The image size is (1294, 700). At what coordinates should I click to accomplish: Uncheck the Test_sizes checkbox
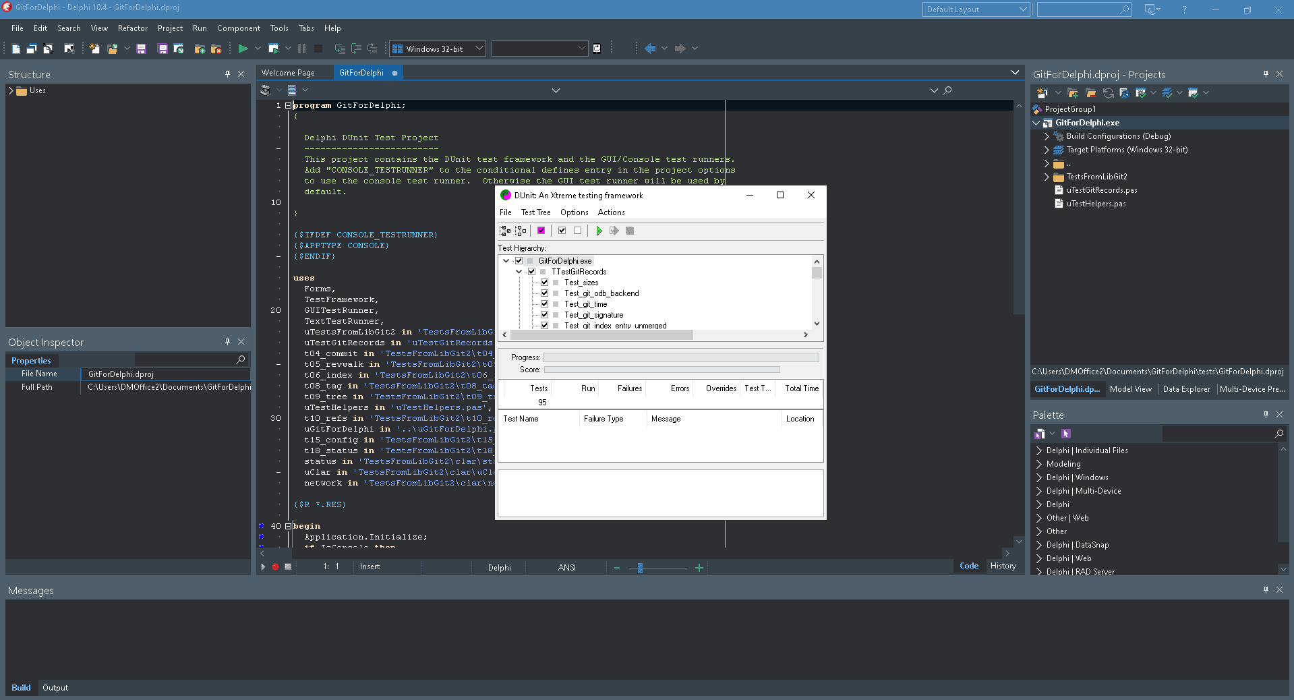(x=544, y=283)
